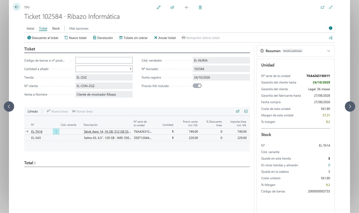Apply Descuento al ticket
This screenshot has height=213, width=359.
pos(43,38)
